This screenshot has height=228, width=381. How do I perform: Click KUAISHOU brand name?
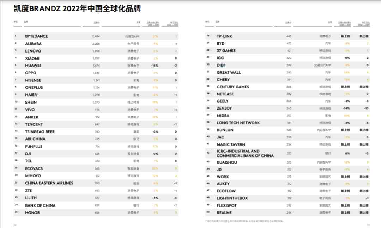[x=227, y=162]
